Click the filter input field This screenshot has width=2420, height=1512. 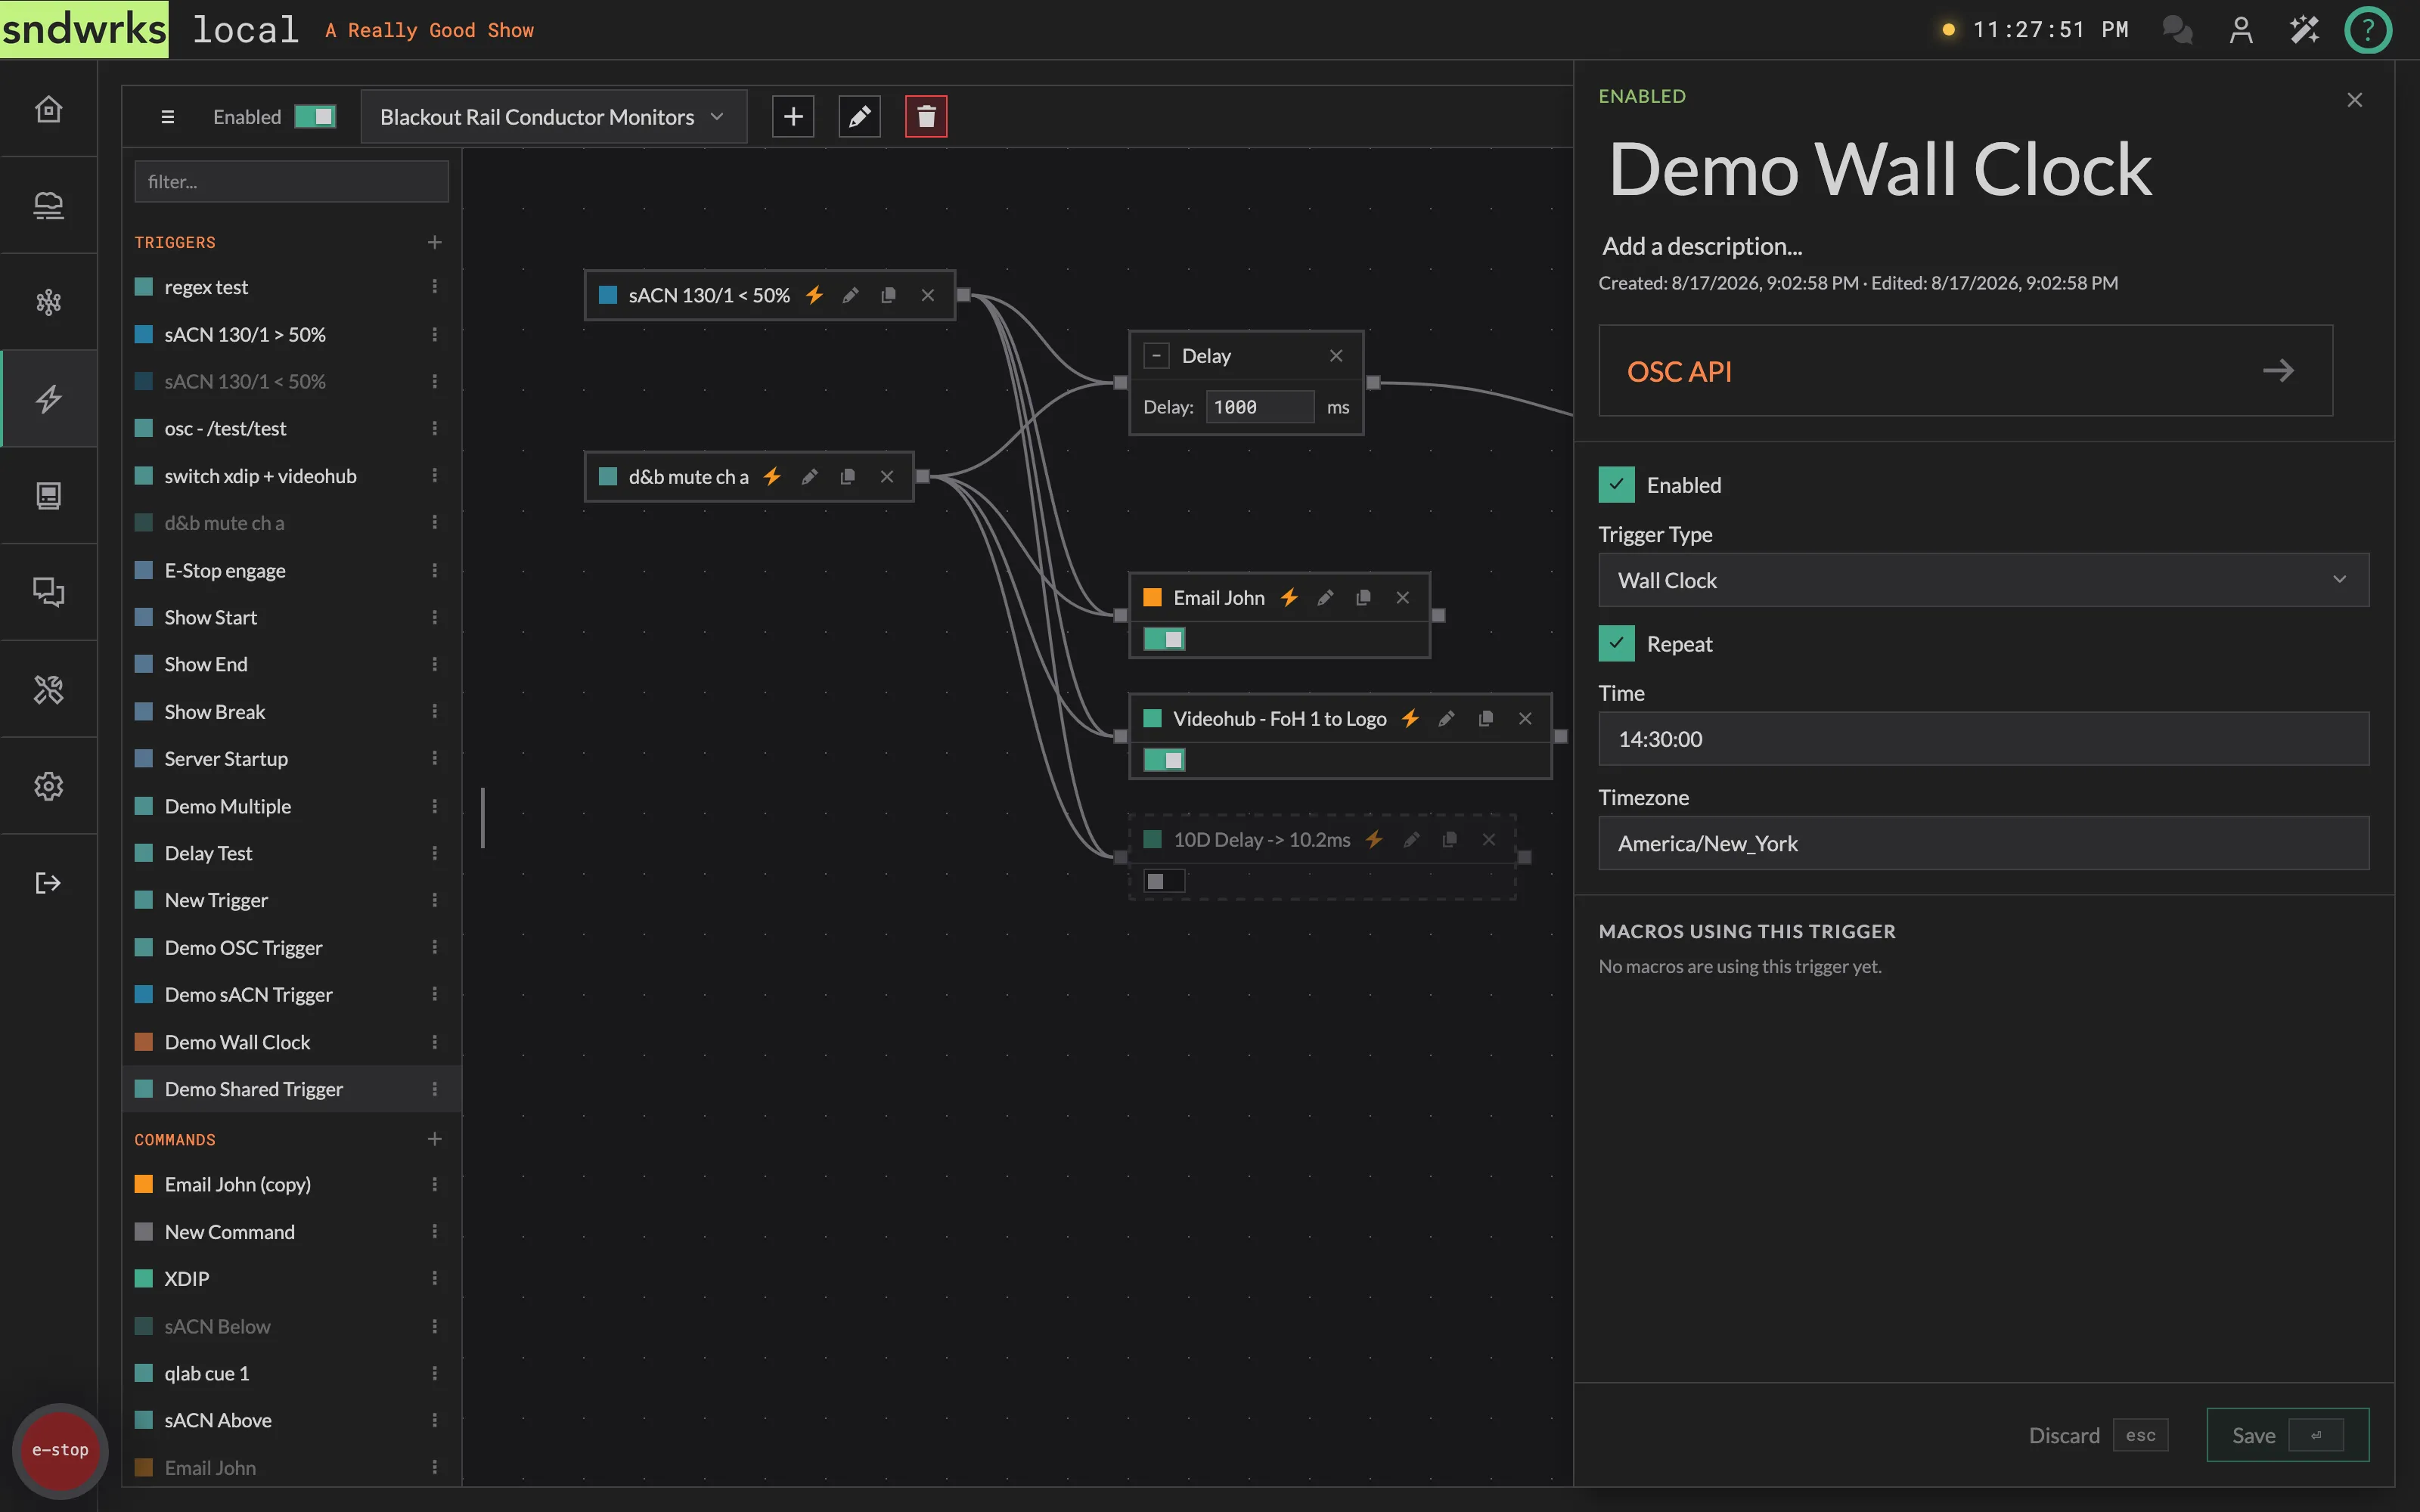291,182
